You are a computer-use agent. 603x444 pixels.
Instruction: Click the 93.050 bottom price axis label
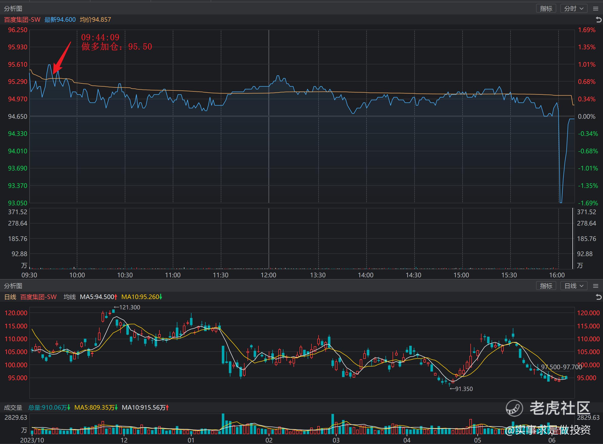[17, 203]
